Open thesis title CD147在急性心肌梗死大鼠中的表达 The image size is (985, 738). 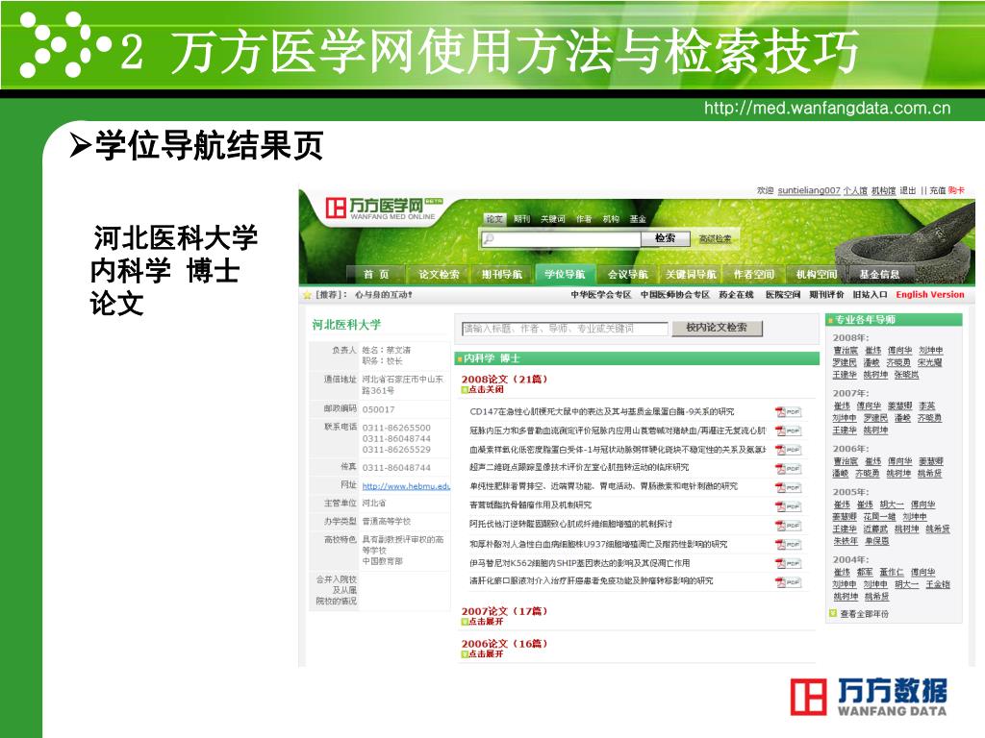click(x=601, y=411)
